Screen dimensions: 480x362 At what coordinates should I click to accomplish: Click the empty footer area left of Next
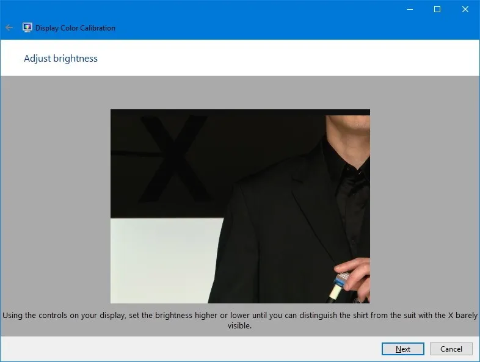tap(183, 349)
